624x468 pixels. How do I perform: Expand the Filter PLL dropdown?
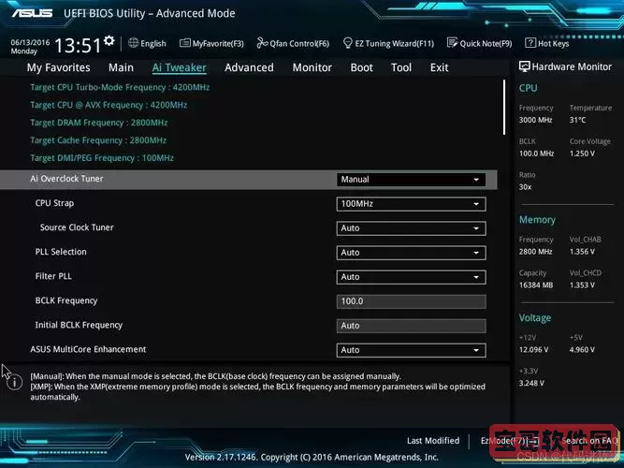411,277
